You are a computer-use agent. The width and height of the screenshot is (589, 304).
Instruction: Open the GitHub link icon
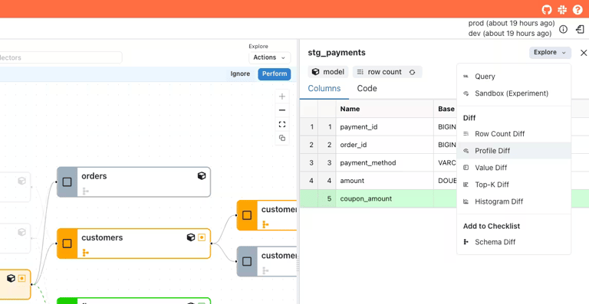547,10
